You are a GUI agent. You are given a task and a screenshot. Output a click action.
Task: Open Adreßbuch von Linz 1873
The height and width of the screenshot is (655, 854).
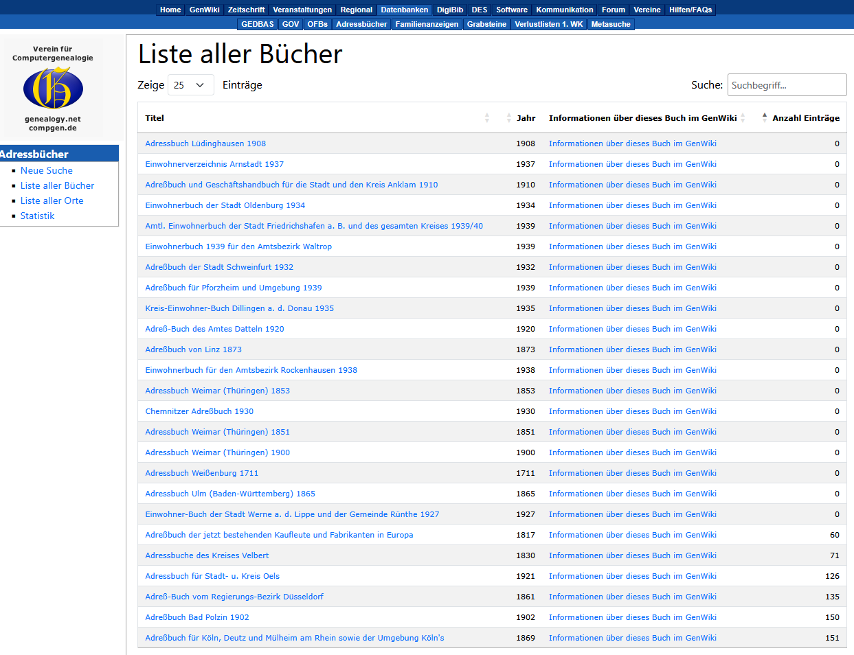pos(193,349)
